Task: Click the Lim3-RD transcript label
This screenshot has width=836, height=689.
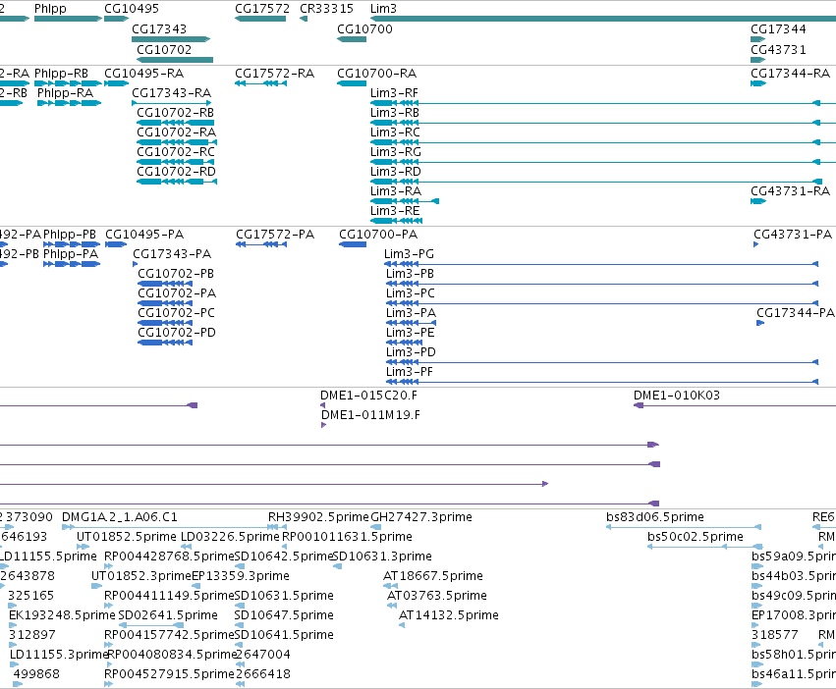Action: click(x=396, y=172)
